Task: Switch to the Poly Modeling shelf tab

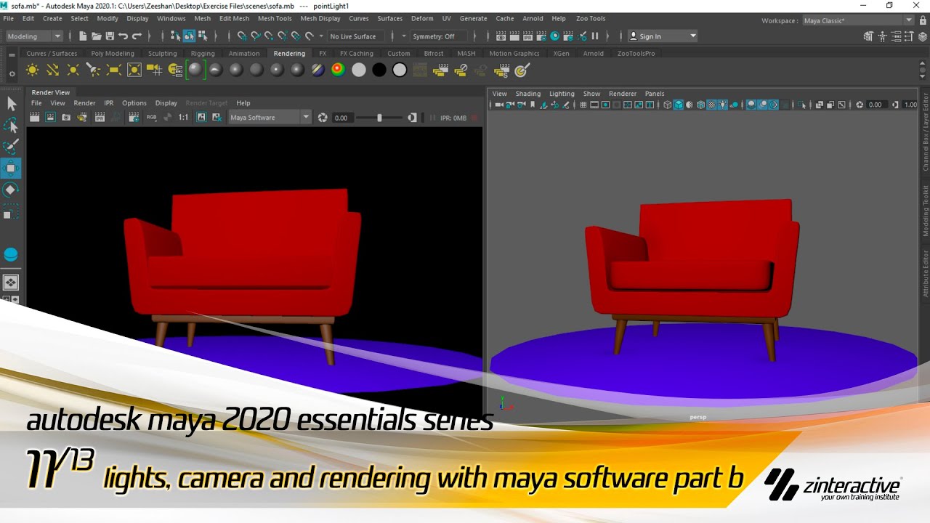Action: [113, 53]
